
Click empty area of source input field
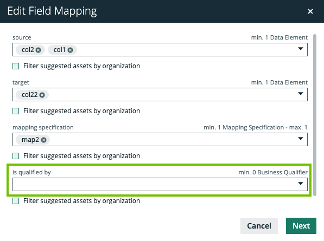point(186,49)
